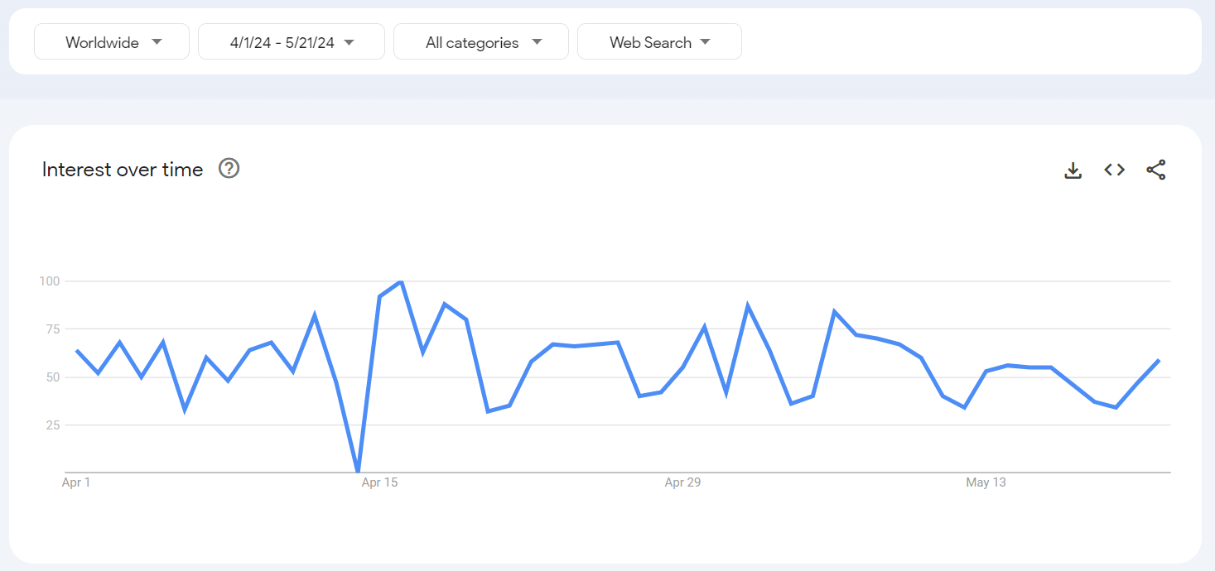Click the May 13 date marker

pyautogui.click(x=986, y=482)
